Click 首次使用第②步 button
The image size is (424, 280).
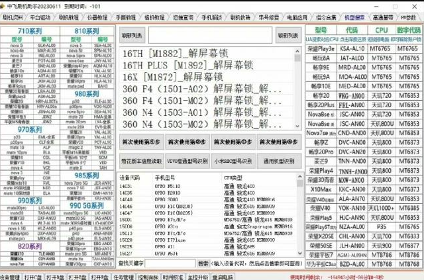[187, 142]
